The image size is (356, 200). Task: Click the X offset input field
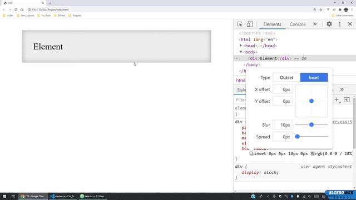point(283,89)
